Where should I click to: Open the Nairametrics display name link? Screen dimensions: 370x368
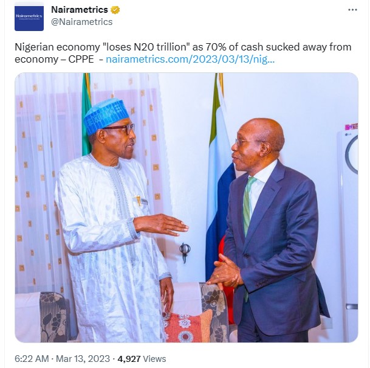point(80,10)
